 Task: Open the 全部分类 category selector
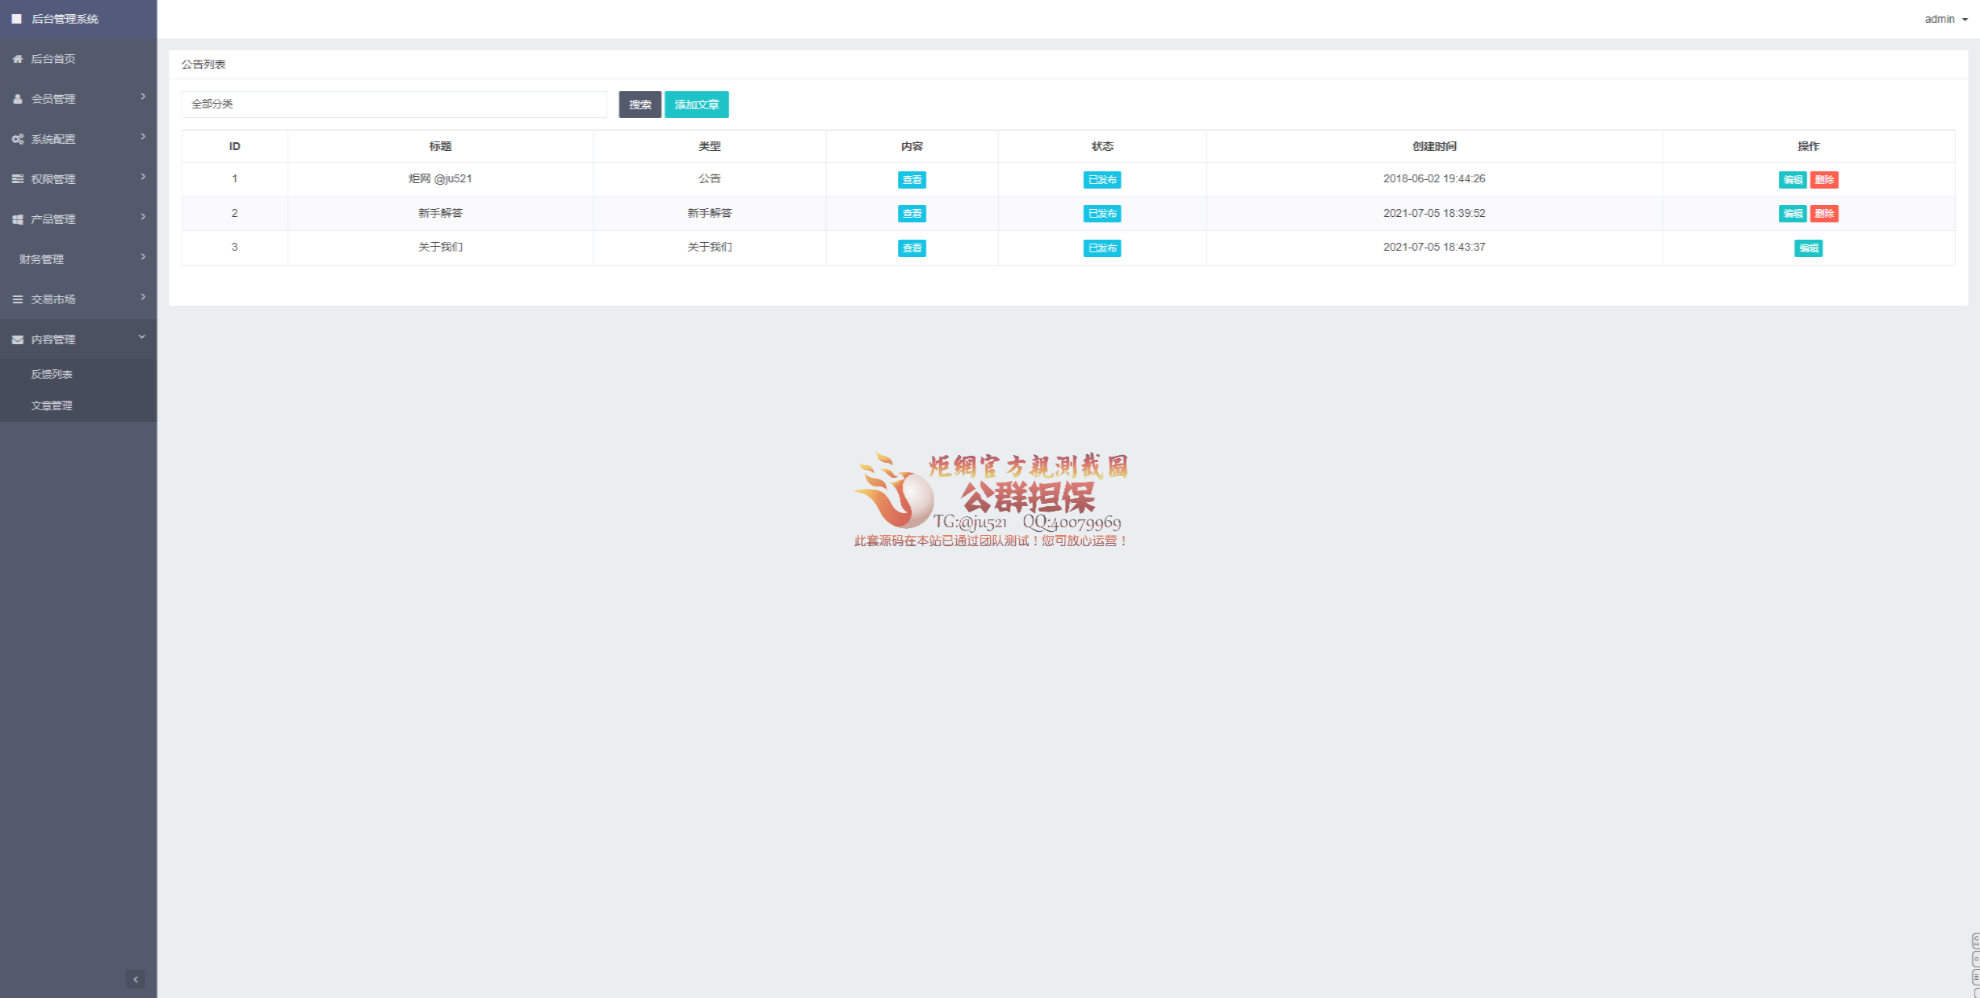pyautogui.click(x=394, y=104)
